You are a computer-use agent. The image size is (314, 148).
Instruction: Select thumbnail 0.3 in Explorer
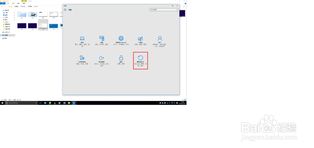point(43,15)
